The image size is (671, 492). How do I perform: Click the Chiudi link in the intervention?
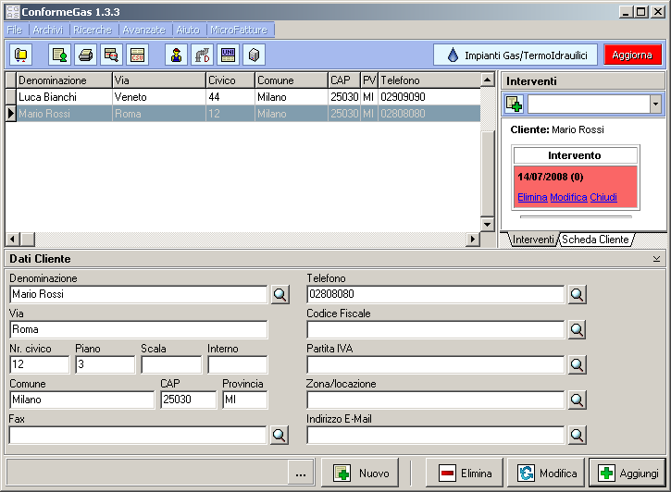(x=603, y=198)
